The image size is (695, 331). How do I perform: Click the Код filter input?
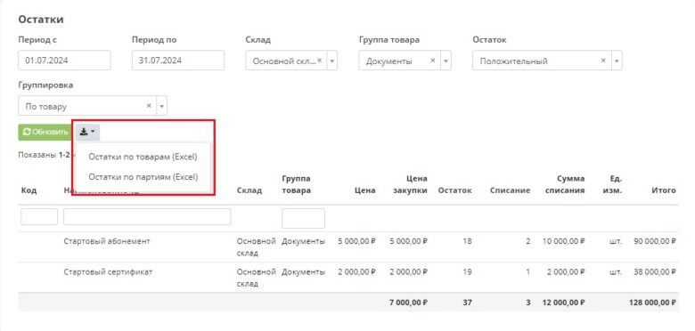39,217
